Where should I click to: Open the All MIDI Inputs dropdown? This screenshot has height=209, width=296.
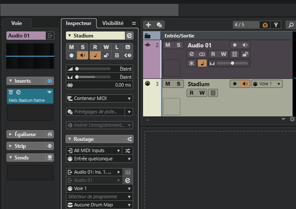[x=94, y=151]
